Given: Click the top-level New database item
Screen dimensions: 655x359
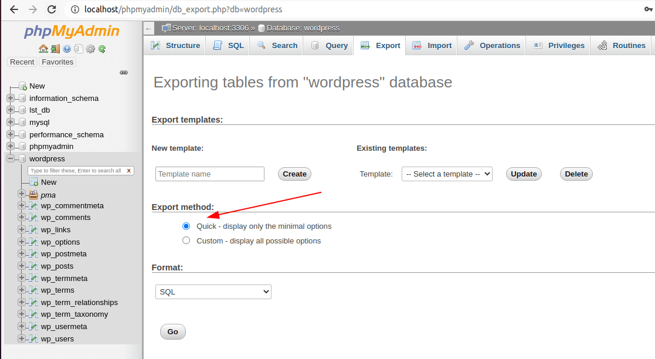Looking at the screenshot, I should (37, 86).
